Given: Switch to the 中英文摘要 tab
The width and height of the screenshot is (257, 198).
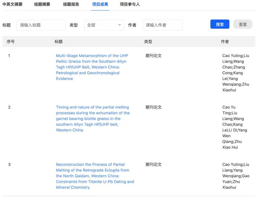Looking at the screenshot, I should tap(12, 4).
